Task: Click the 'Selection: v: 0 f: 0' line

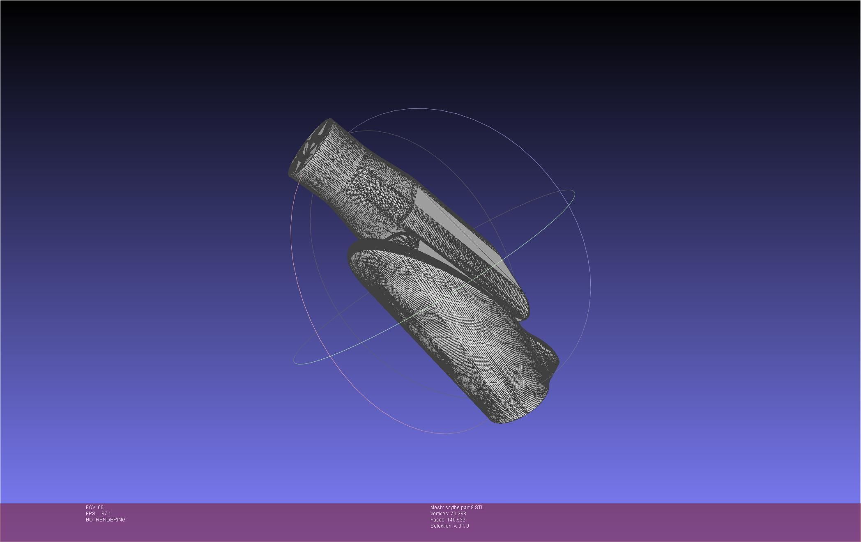Action: click(449, 526)
